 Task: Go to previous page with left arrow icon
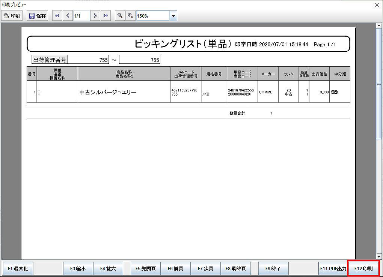[x=68, y=16]
